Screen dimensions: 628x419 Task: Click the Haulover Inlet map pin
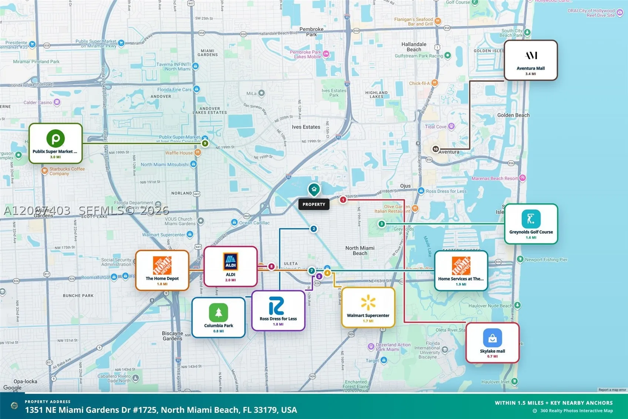tap(514, 381)
